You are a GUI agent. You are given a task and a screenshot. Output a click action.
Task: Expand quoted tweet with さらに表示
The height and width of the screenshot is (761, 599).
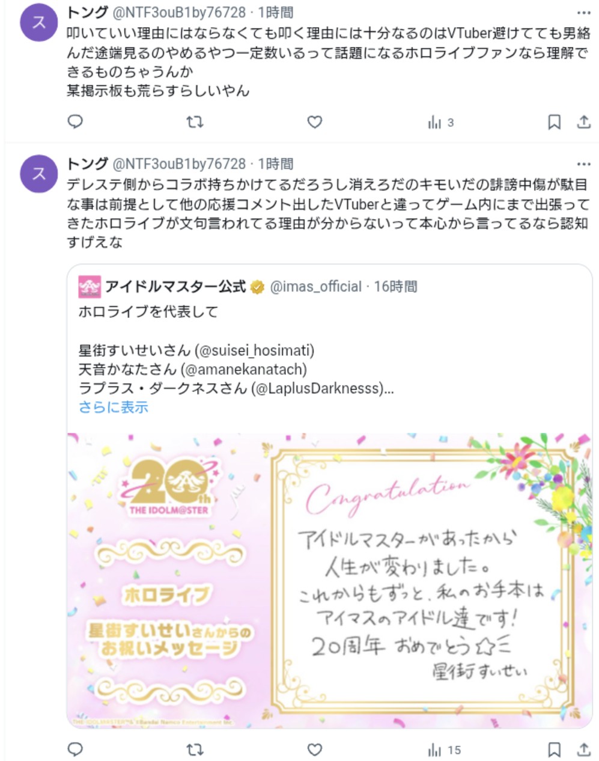click(x=113, y=408)
